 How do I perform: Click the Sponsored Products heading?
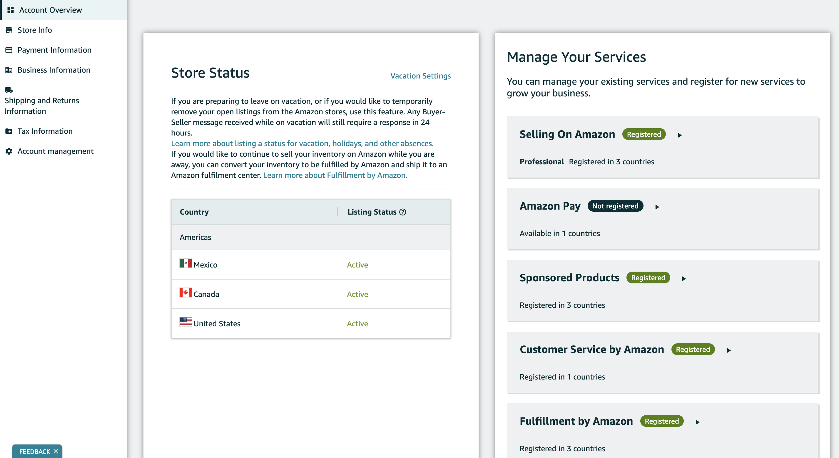coord(569,278)
